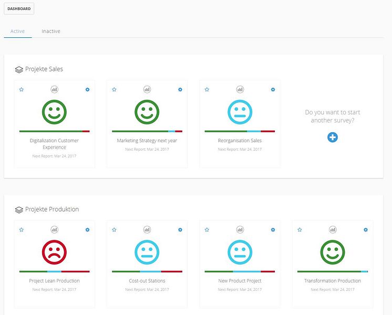
Task: Star the Digitalization Customer Experience survey
Action: (x=22, y=89)
